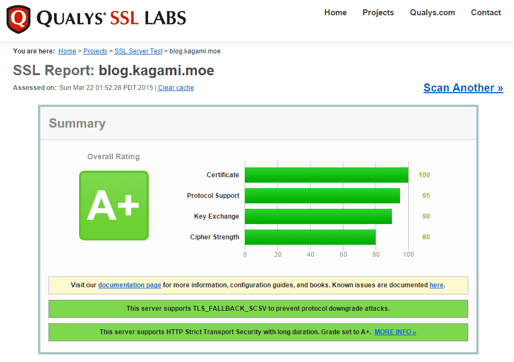This screenshot has width=514, height=362.
Task: Click the Cipher Strength score value 80
Action: click(x=426, y=237)
